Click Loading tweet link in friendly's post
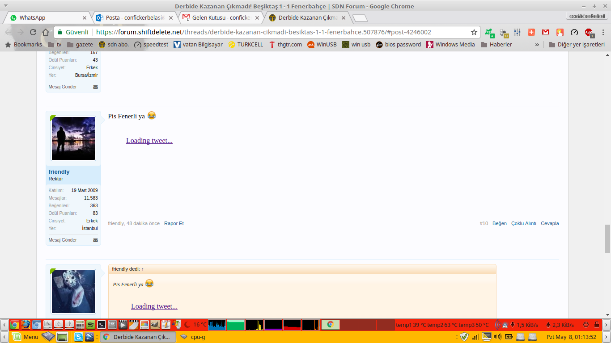 [149, 141]
